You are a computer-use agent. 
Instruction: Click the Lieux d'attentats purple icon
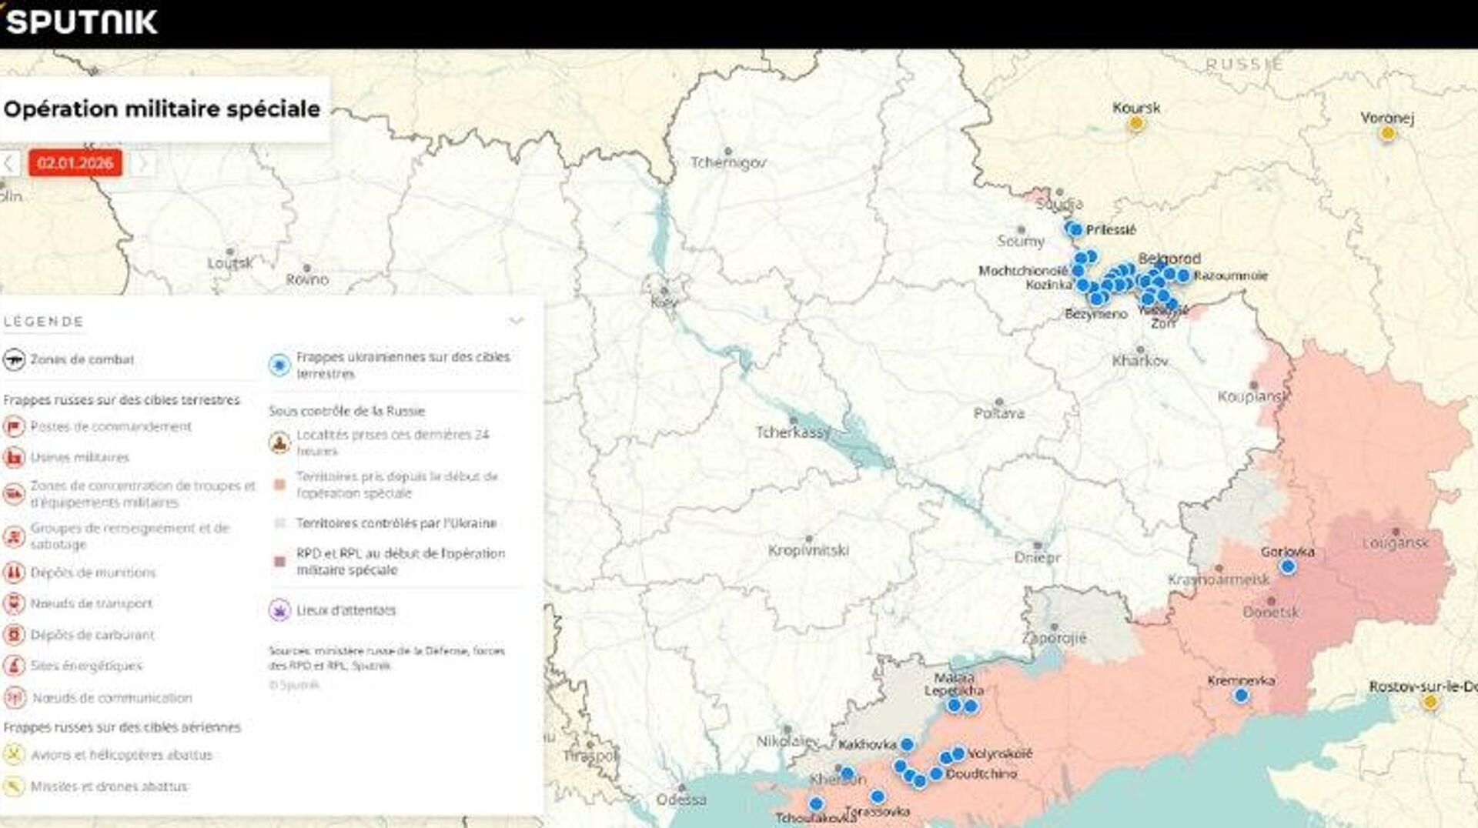(279, 610)
